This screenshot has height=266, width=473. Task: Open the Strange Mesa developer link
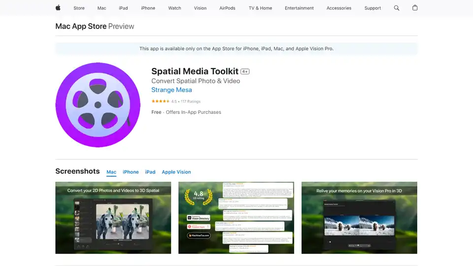click(x=171, y=90)
